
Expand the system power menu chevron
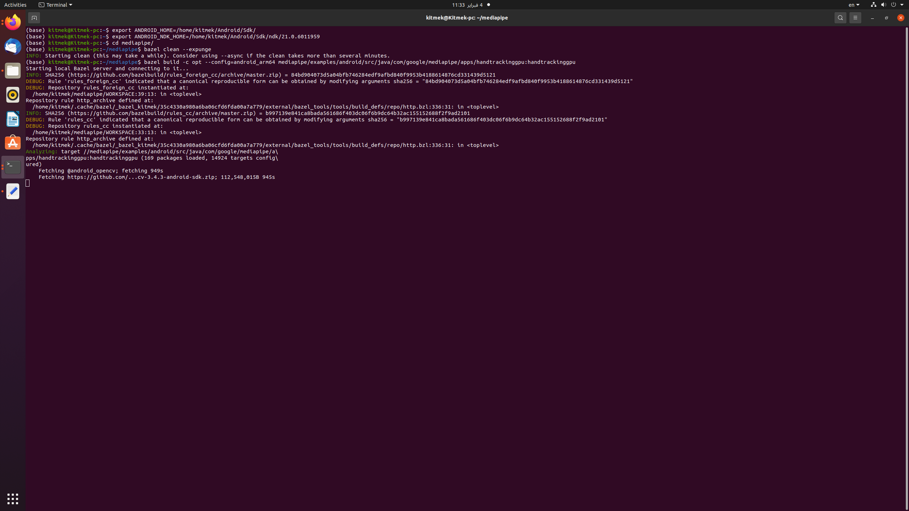click(902, 5)
